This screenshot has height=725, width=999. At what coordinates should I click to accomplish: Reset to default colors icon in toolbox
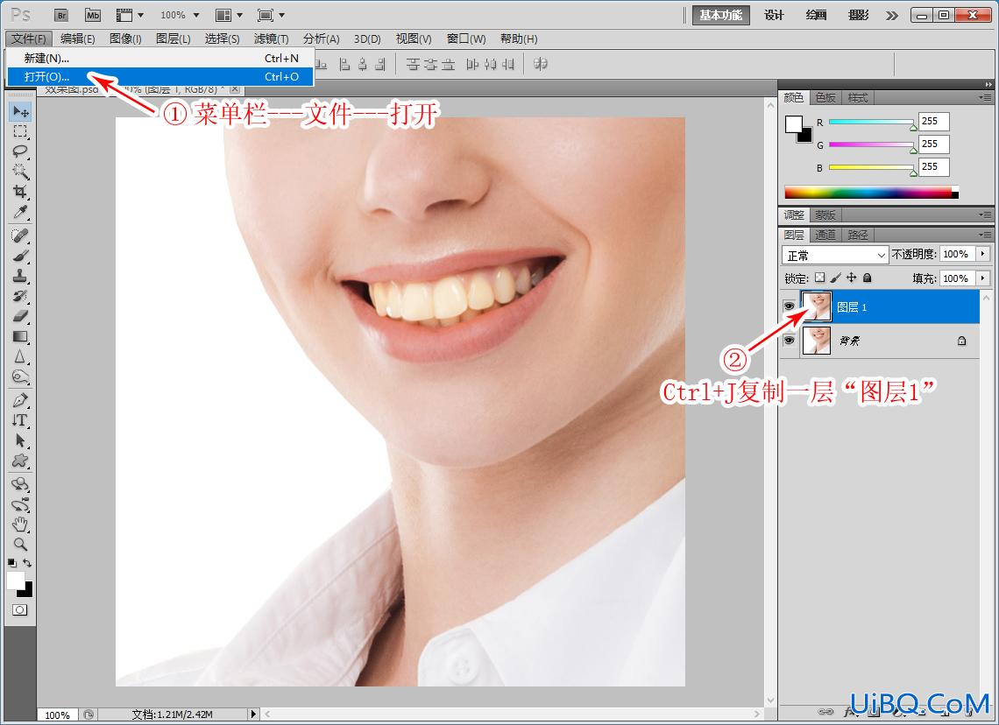[12, 563]
